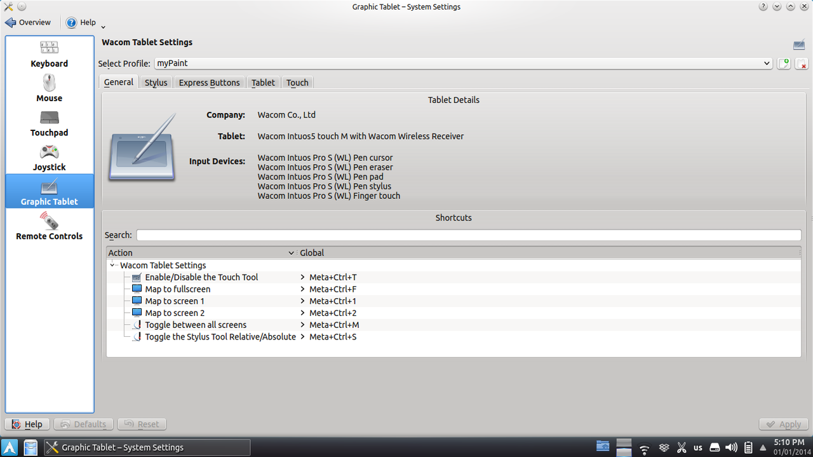Click the tablet icon beside the Wacom Tablet Settings header
The image size is (813, 457).
pos(799,44)
